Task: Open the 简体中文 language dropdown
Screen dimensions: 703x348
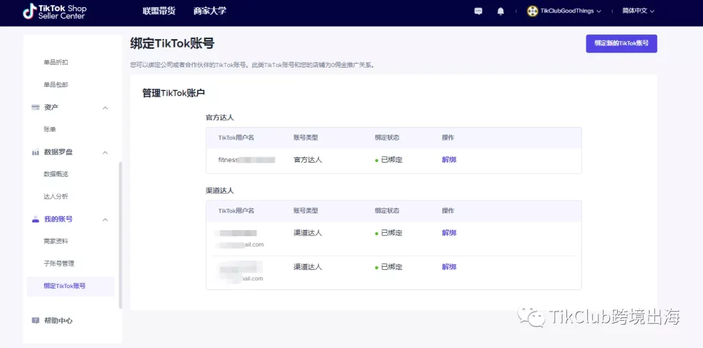Action: click(639, 11)
